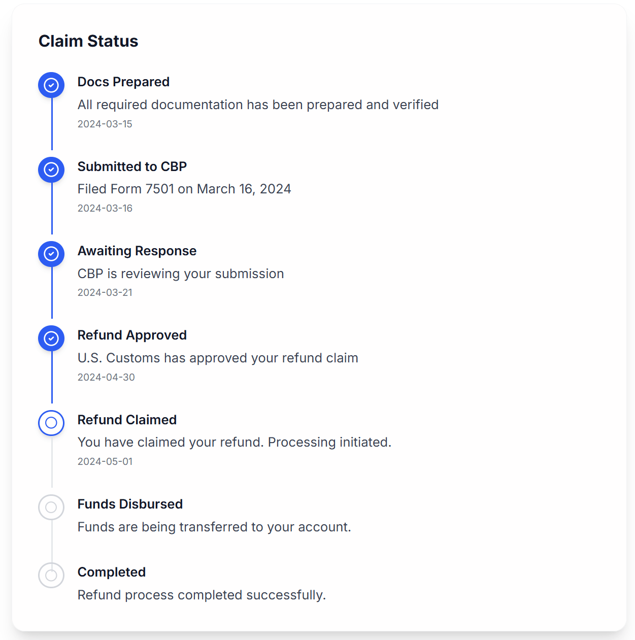
Task: Click the Refund Claimed step title
Action: [x=127, y=420]
